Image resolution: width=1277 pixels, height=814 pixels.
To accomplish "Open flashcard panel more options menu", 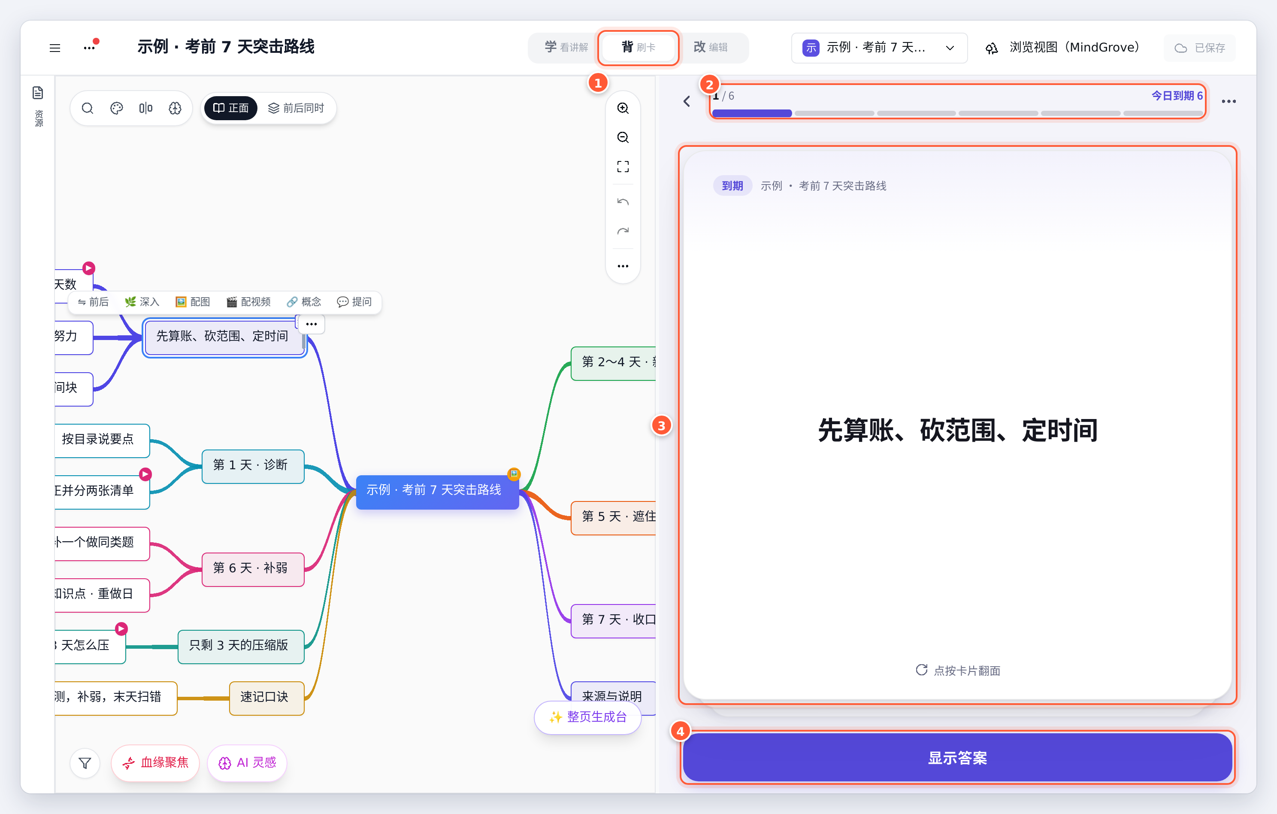I will [x=1228, y=101].
